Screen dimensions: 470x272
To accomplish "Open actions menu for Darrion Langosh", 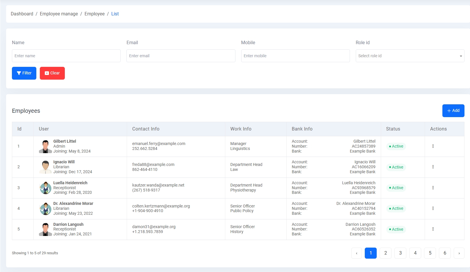I will coord(433,229).
